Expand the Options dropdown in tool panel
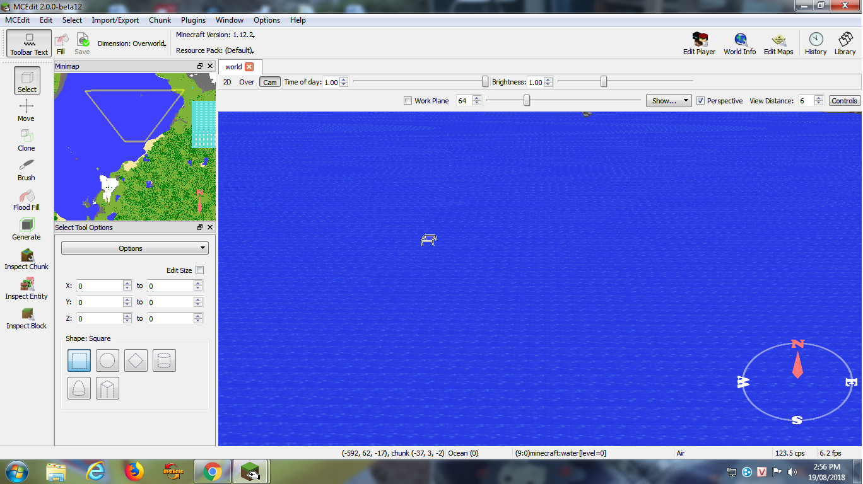 [135, 248]
